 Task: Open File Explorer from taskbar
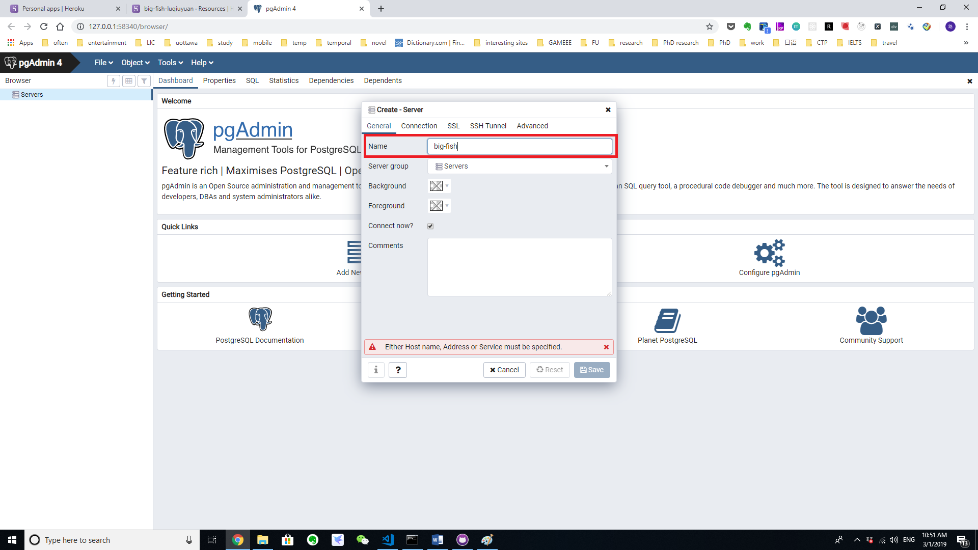click(x=262, y=540)
